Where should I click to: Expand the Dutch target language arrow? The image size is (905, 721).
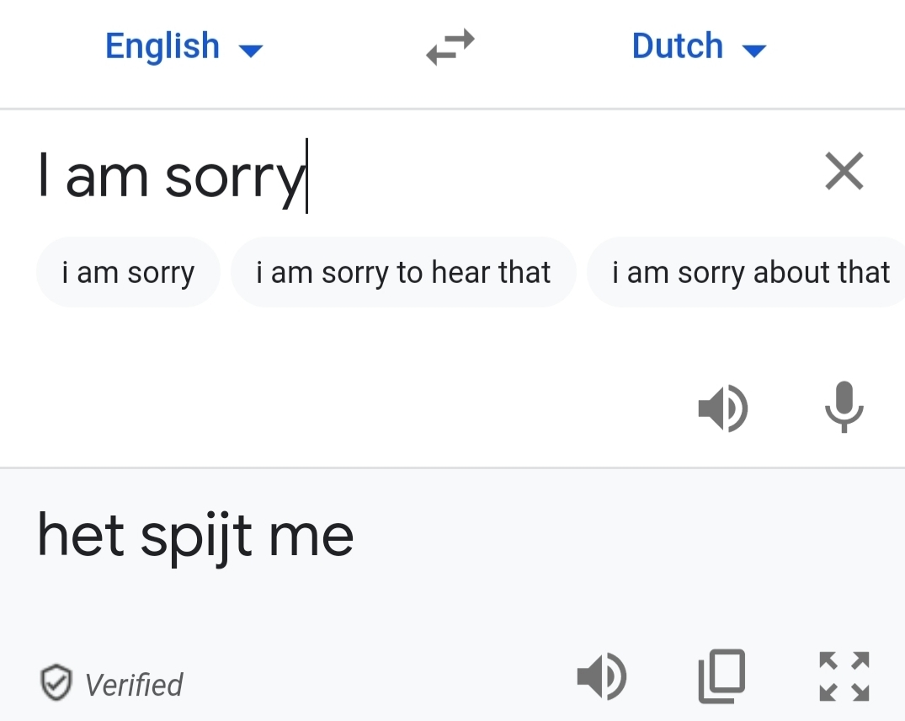coord(754,51)
